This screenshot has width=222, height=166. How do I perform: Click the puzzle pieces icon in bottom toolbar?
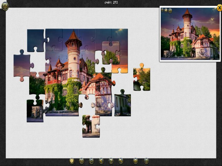point(121,161)
